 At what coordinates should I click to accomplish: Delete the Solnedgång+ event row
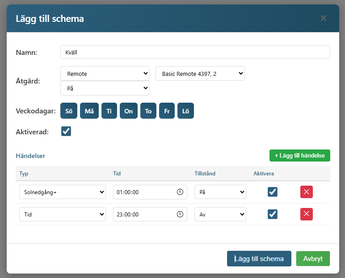(306, 192)
